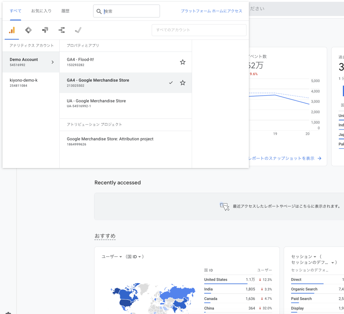This screenshot has width=344, height=314.
Task: Switch to the 履歴 tab
Action: 65,11
